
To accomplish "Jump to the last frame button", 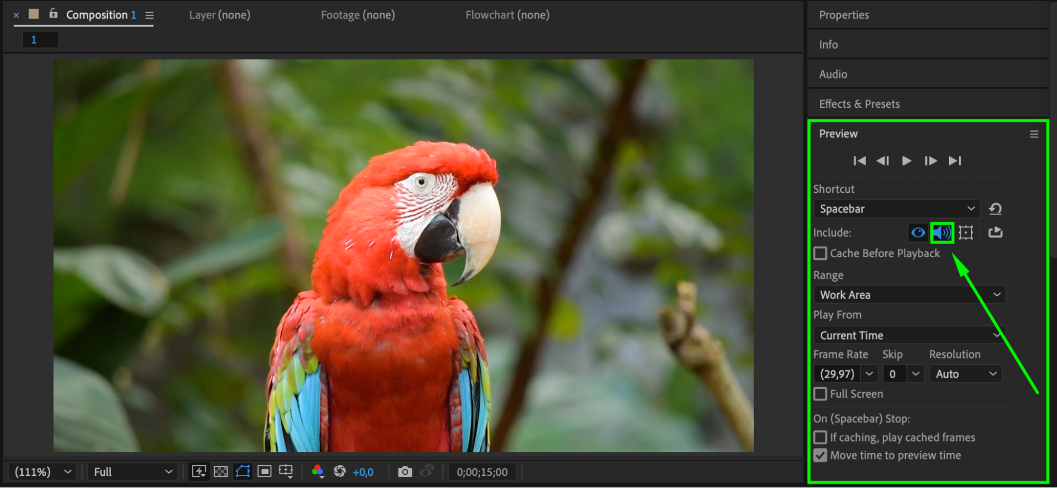I will 954,161.
